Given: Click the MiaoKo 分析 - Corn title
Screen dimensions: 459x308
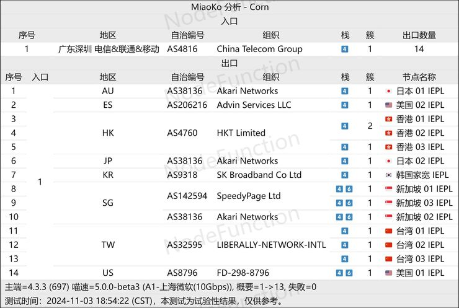Looking at the screenshot, I should click(x=229, y=7).
